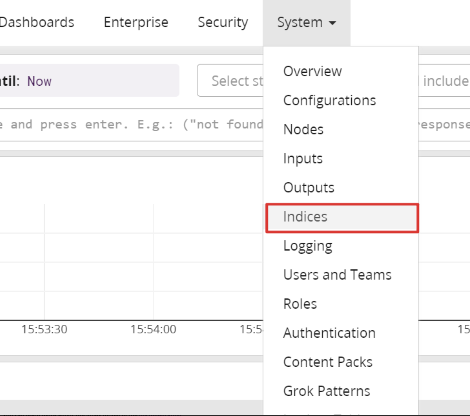This screenshot has height=416, width=470.
Task: Open the Roles management page
Action: point(300,304)
